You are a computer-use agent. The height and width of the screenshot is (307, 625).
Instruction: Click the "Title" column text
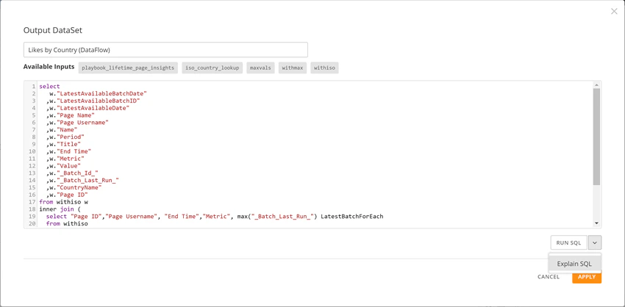(x=68, y=144)
